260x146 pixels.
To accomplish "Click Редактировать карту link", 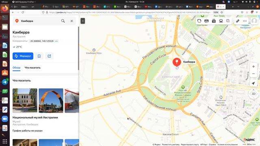I will coord(190,144).
